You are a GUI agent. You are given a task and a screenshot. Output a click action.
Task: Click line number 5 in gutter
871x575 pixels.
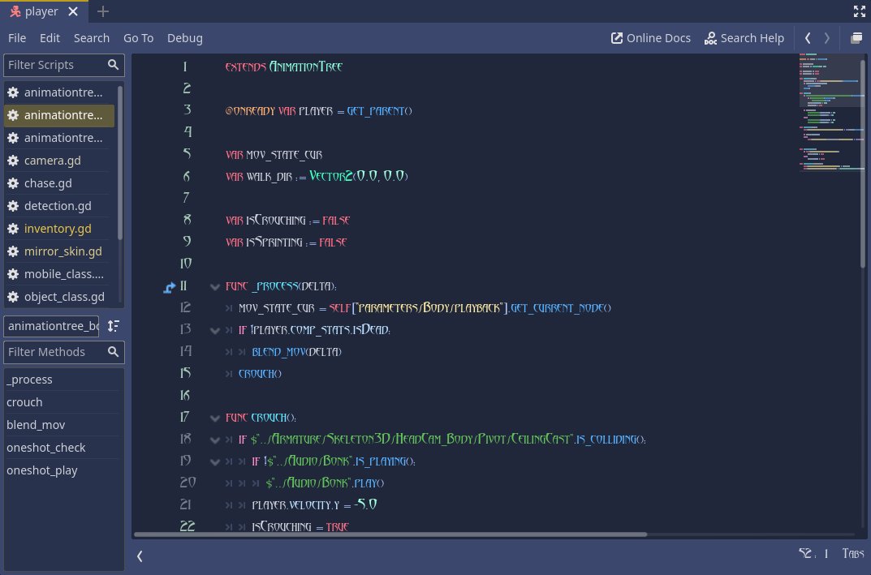click(186, 154)
